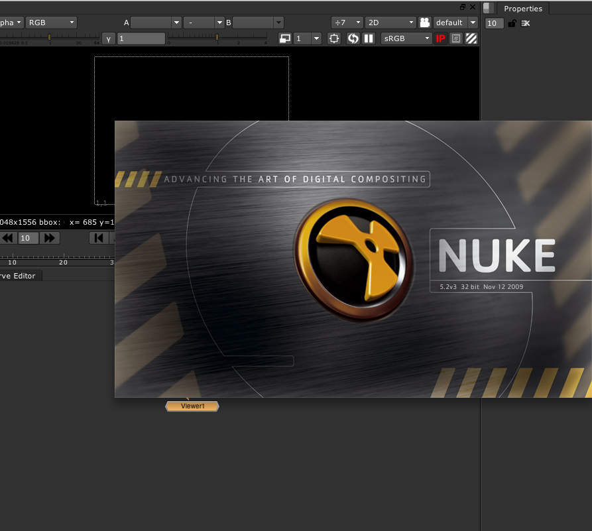Click frame 20 on the timeline ruler

pos(64,262)
